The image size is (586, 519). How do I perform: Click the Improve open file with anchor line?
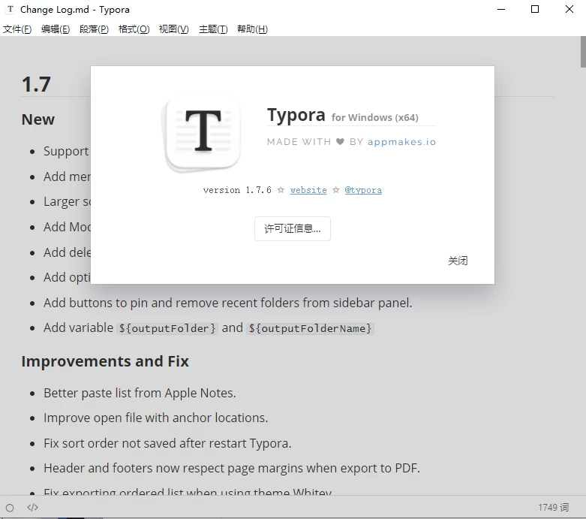[x=156, y=418]
